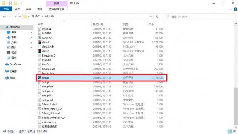
Task: Select the setupctrl file icon
Action: click(x=39, y=100)
